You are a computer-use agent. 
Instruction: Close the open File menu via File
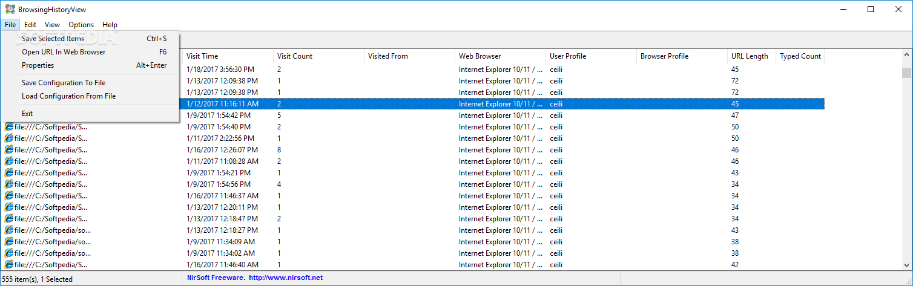click(x=10, y=25)
